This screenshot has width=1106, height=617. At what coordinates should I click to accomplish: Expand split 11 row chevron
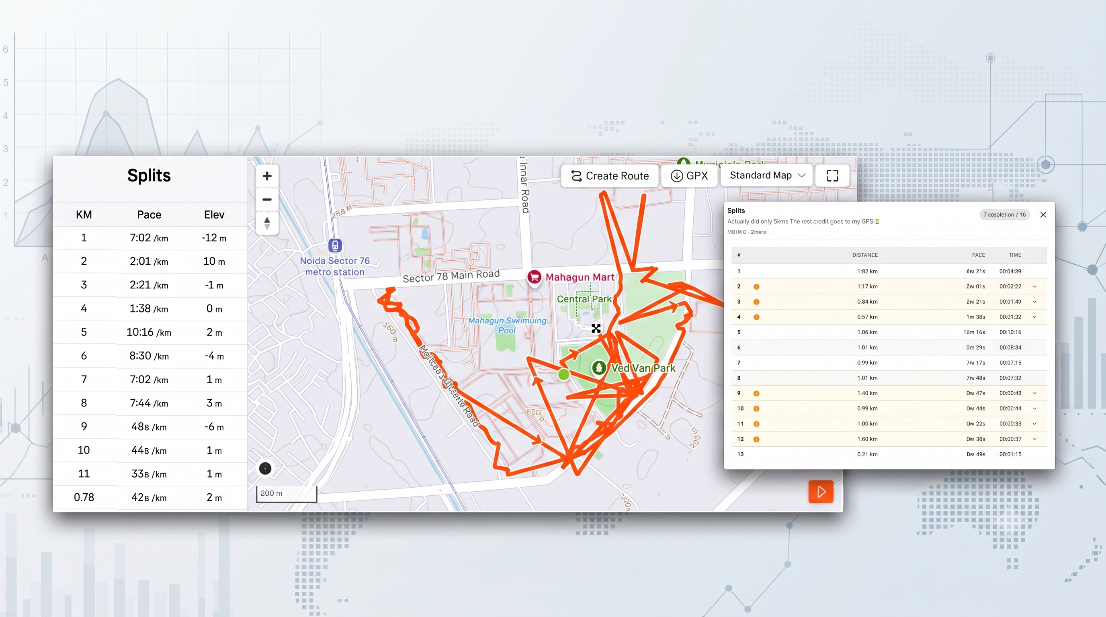tap(1035, 423)
